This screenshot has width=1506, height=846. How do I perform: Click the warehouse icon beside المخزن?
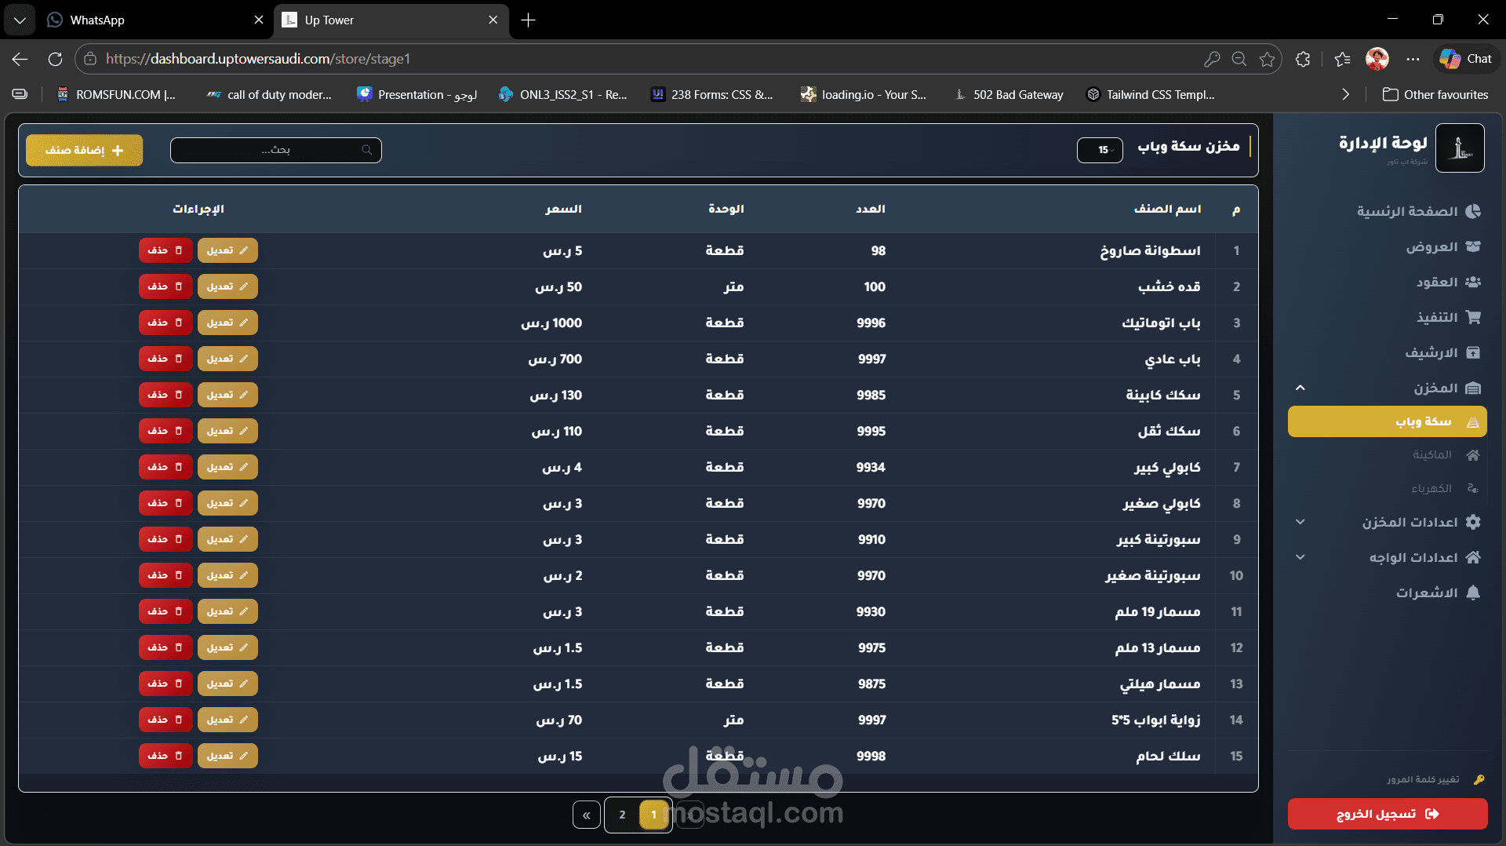click(x=1475, y=388)
